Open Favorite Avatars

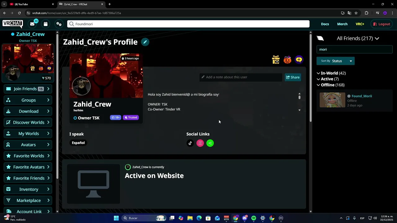pos(28,167)
